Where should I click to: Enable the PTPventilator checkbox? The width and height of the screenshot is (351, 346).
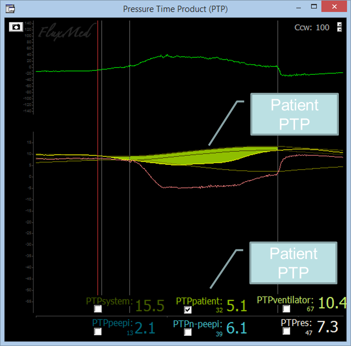(x=286, y=309)
